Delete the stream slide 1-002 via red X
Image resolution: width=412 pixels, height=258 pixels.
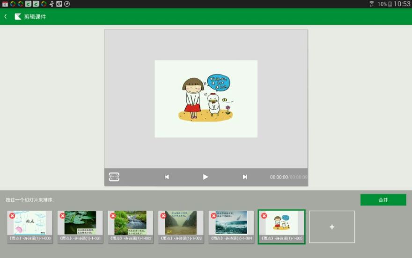113,216
